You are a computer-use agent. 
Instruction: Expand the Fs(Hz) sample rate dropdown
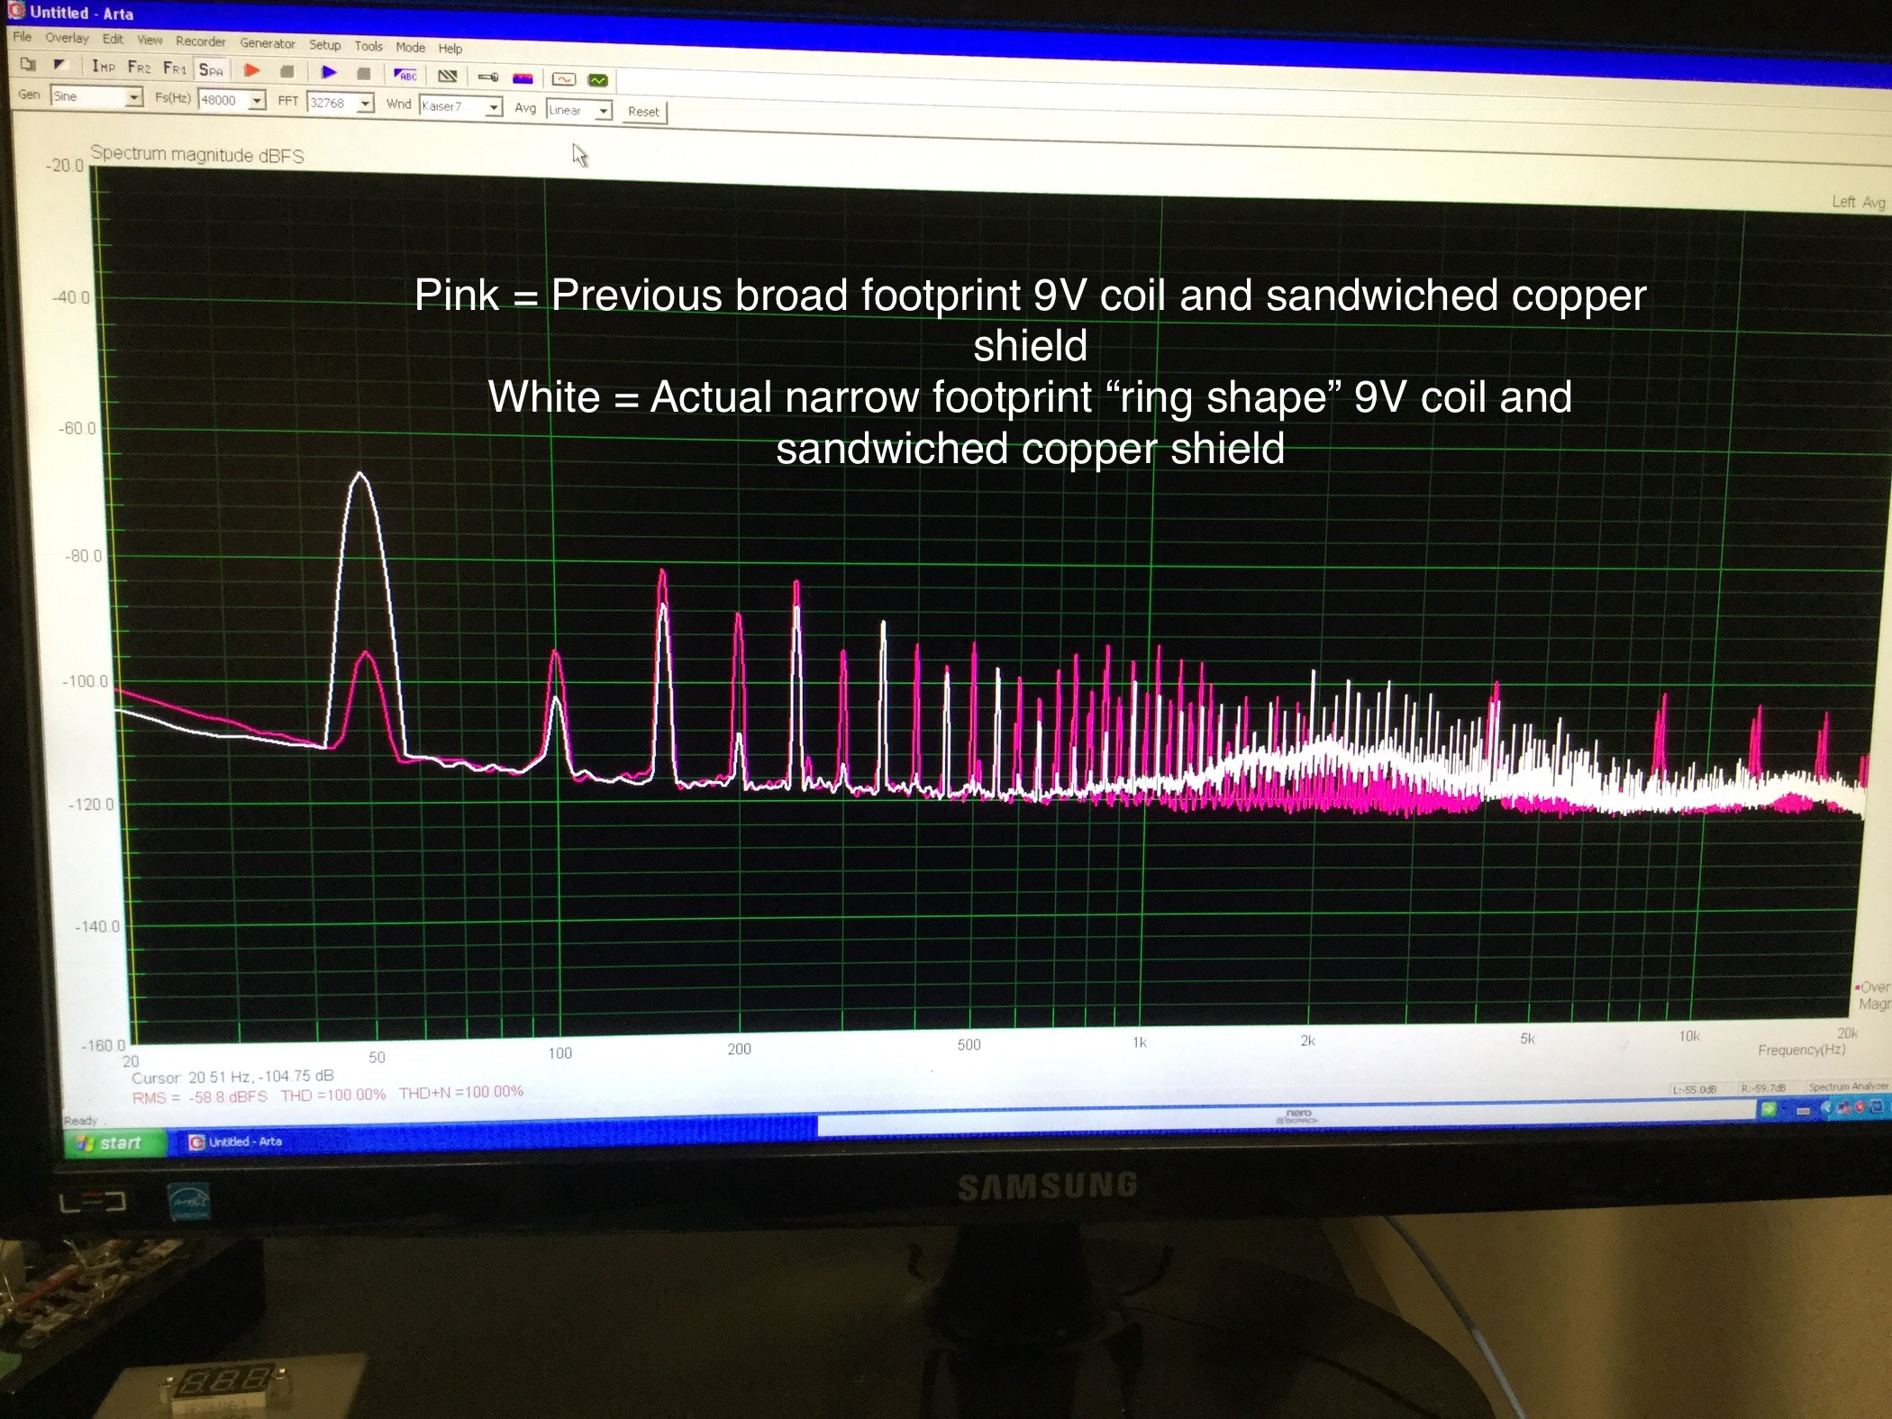click(257, 100)
